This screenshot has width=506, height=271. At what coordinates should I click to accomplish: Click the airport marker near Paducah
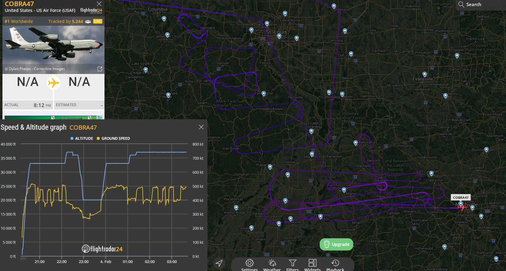[355, 143]
